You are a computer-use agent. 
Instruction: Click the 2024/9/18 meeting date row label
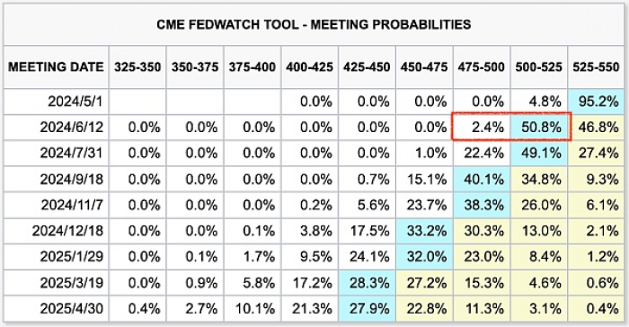click(56, 179)
